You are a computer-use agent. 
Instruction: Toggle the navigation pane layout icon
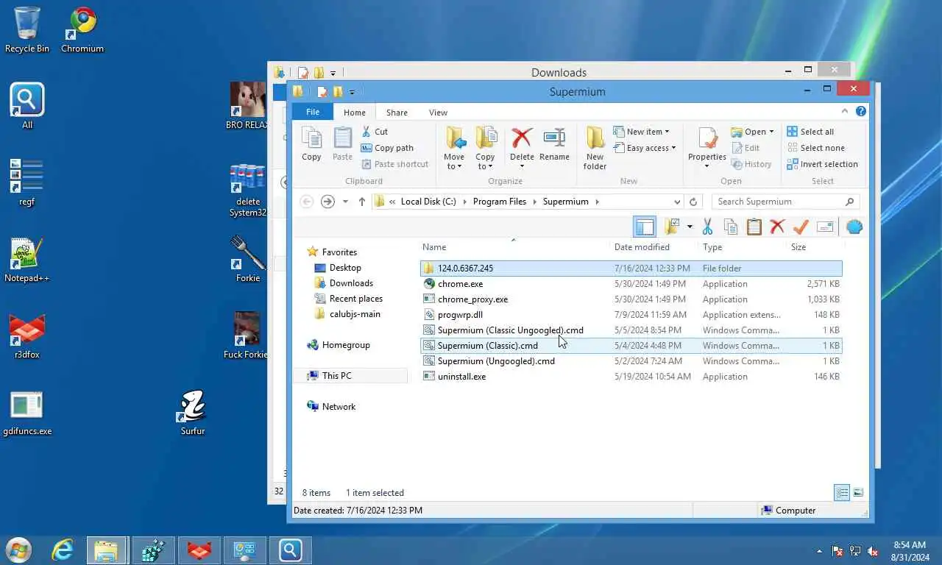coord(644,227)
